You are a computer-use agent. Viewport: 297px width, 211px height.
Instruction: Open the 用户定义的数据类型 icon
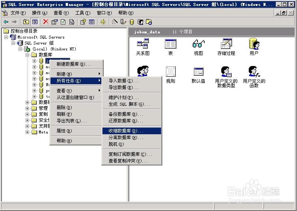226,77
